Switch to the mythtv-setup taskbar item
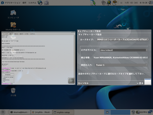Viewport: 153px width, 115px height. (63, 112)
